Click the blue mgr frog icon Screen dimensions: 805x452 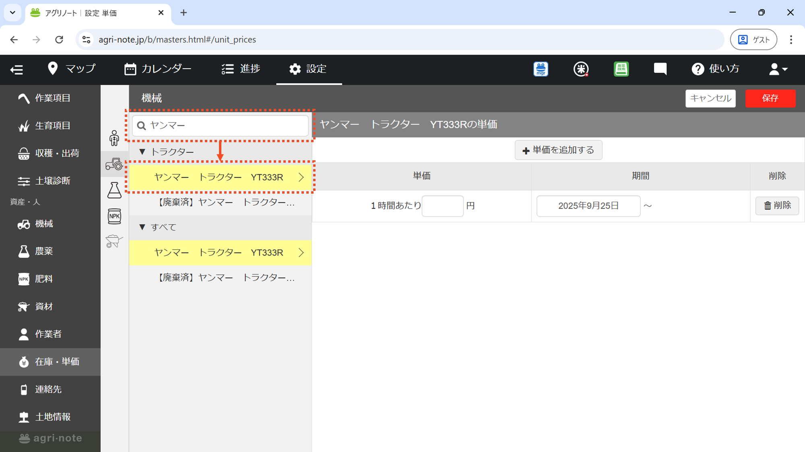coord(541,69)
